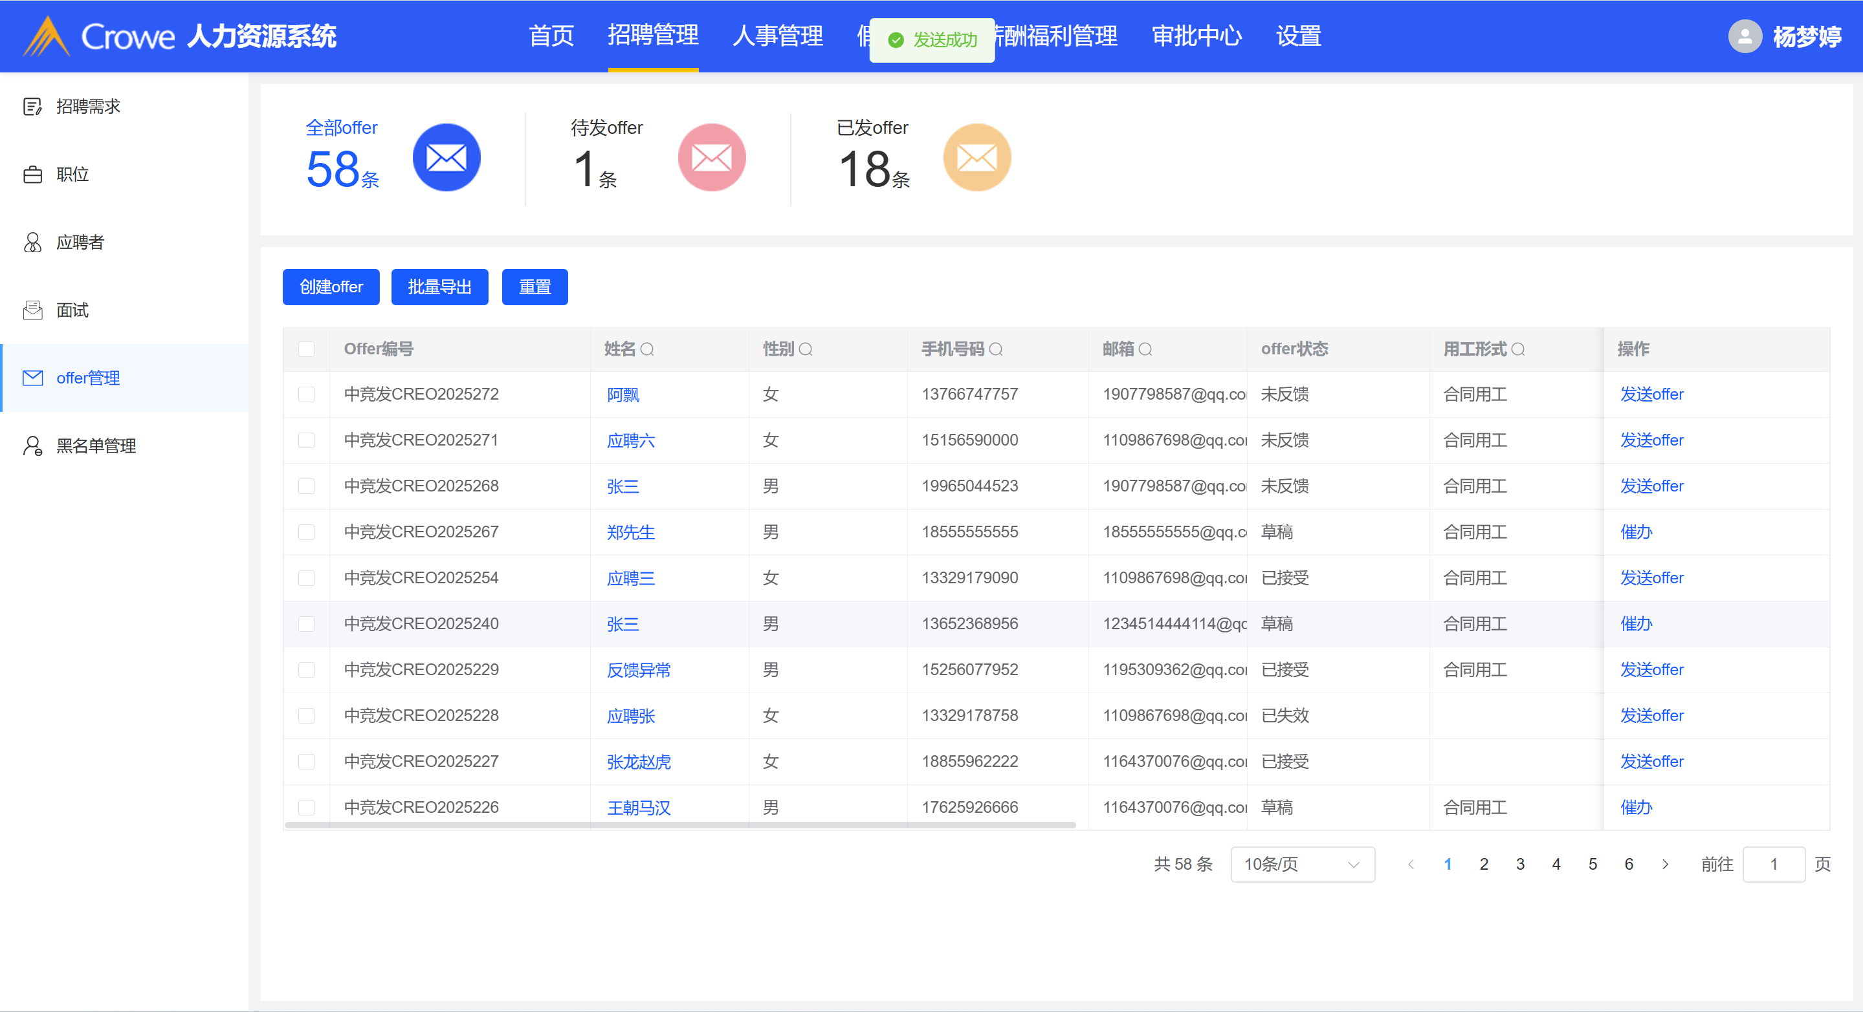
Task: Click the search icon beside 用工形式 header
Action: (1519, 349)
